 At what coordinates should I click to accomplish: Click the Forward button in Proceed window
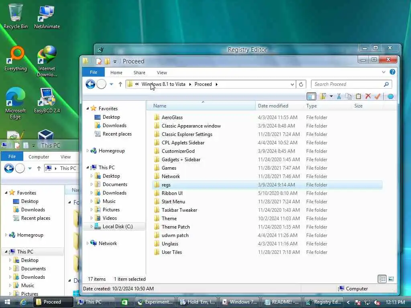click(x=102, y=84)
